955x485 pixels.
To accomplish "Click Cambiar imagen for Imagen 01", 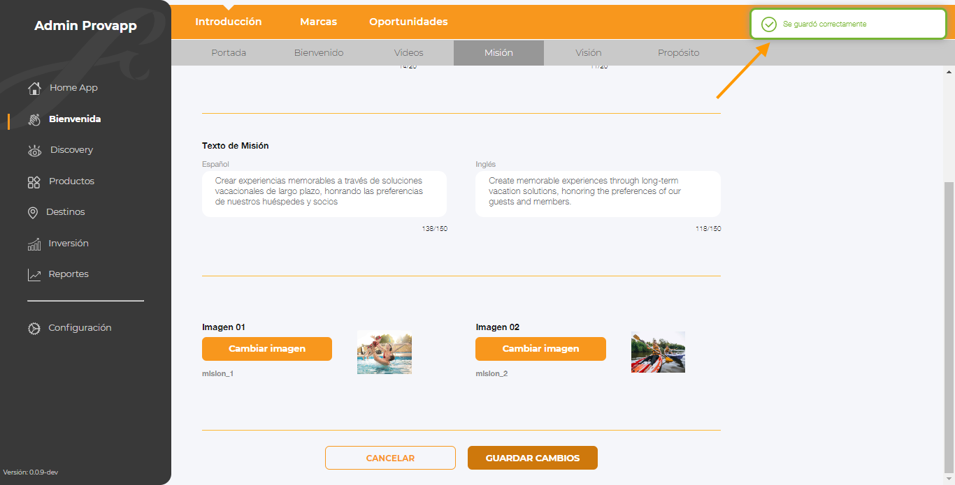I will point(267,349).
